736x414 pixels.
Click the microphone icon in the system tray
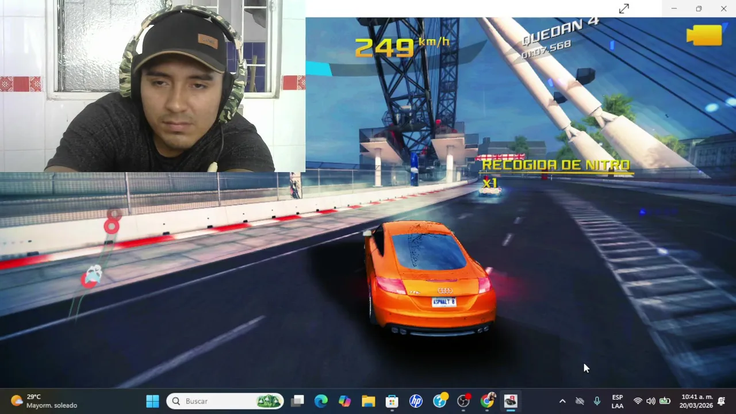[597, 401]
